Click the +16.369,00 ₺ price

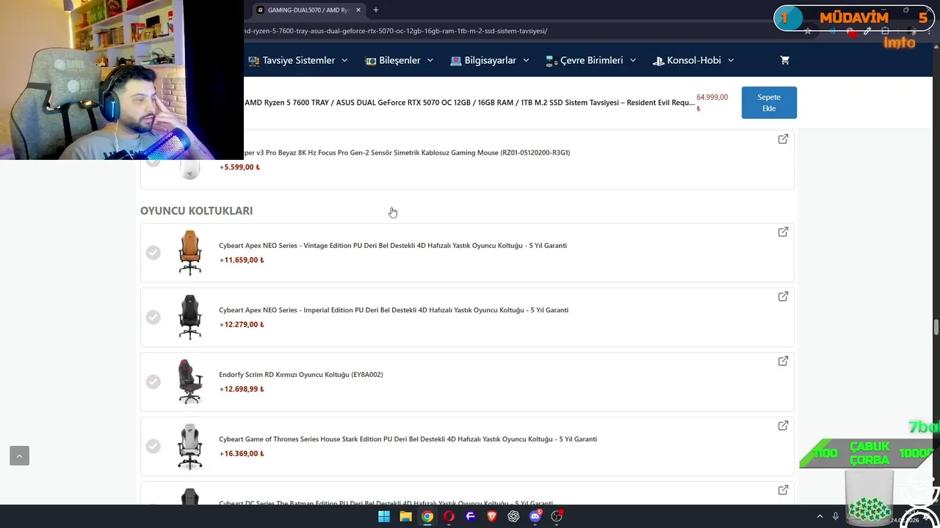click(242, 453)
